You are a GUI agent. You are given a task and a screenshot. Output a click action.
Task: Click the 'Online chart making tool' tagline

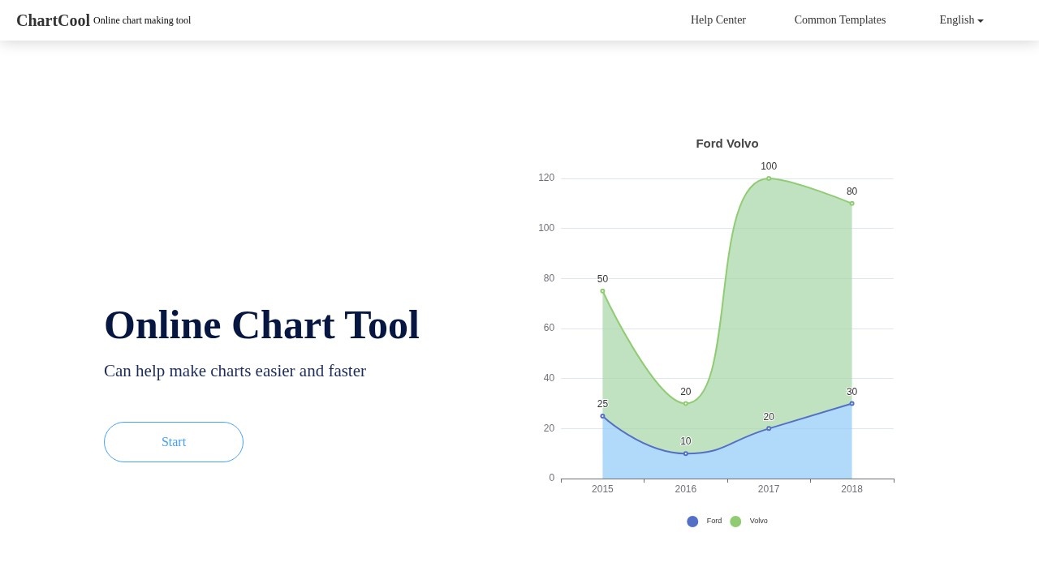point(142,20)
